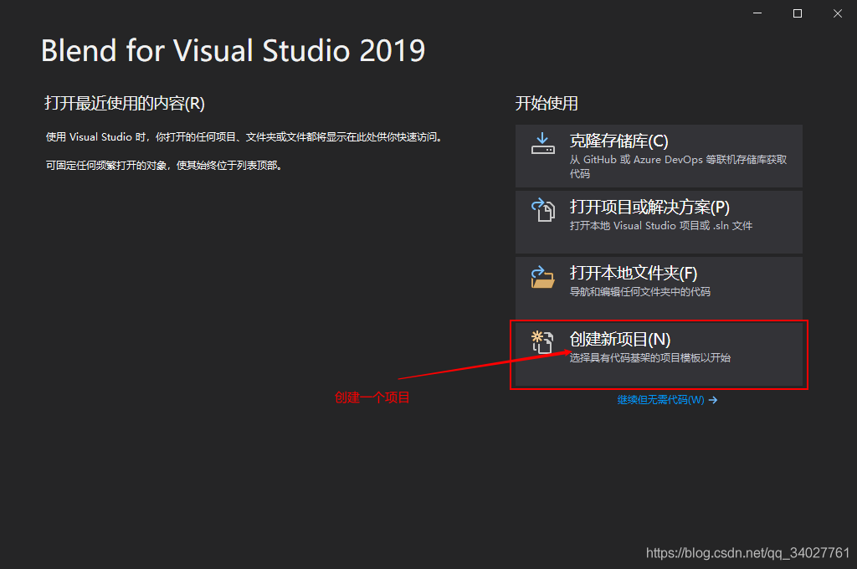Viewport: 857px width, 569px height.
Task: Click the 打开最近使用的内容(R) heading
Action: point(125,103)
